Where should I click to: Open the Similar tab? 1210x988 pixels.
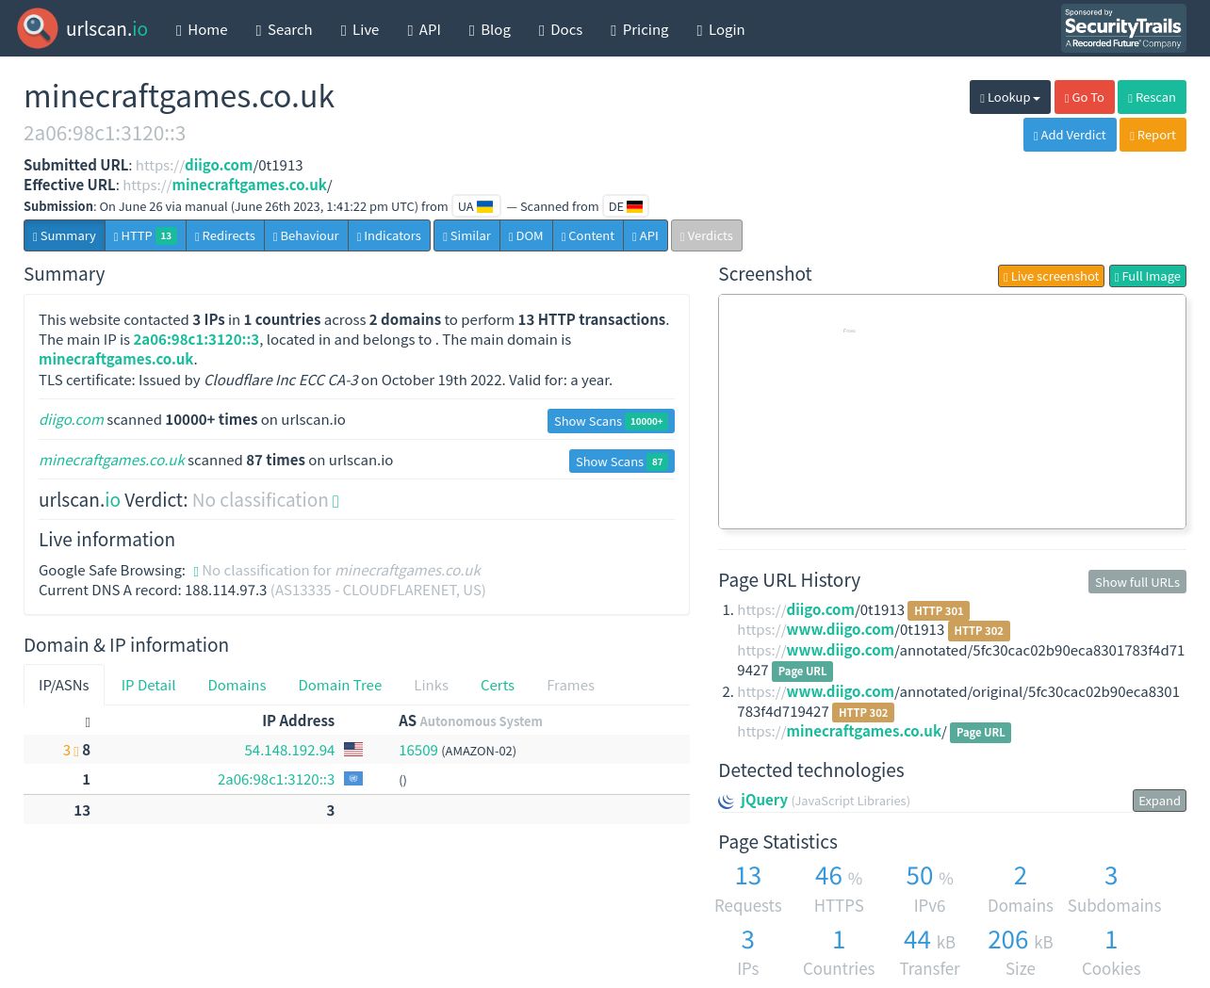tap(466, 235)
